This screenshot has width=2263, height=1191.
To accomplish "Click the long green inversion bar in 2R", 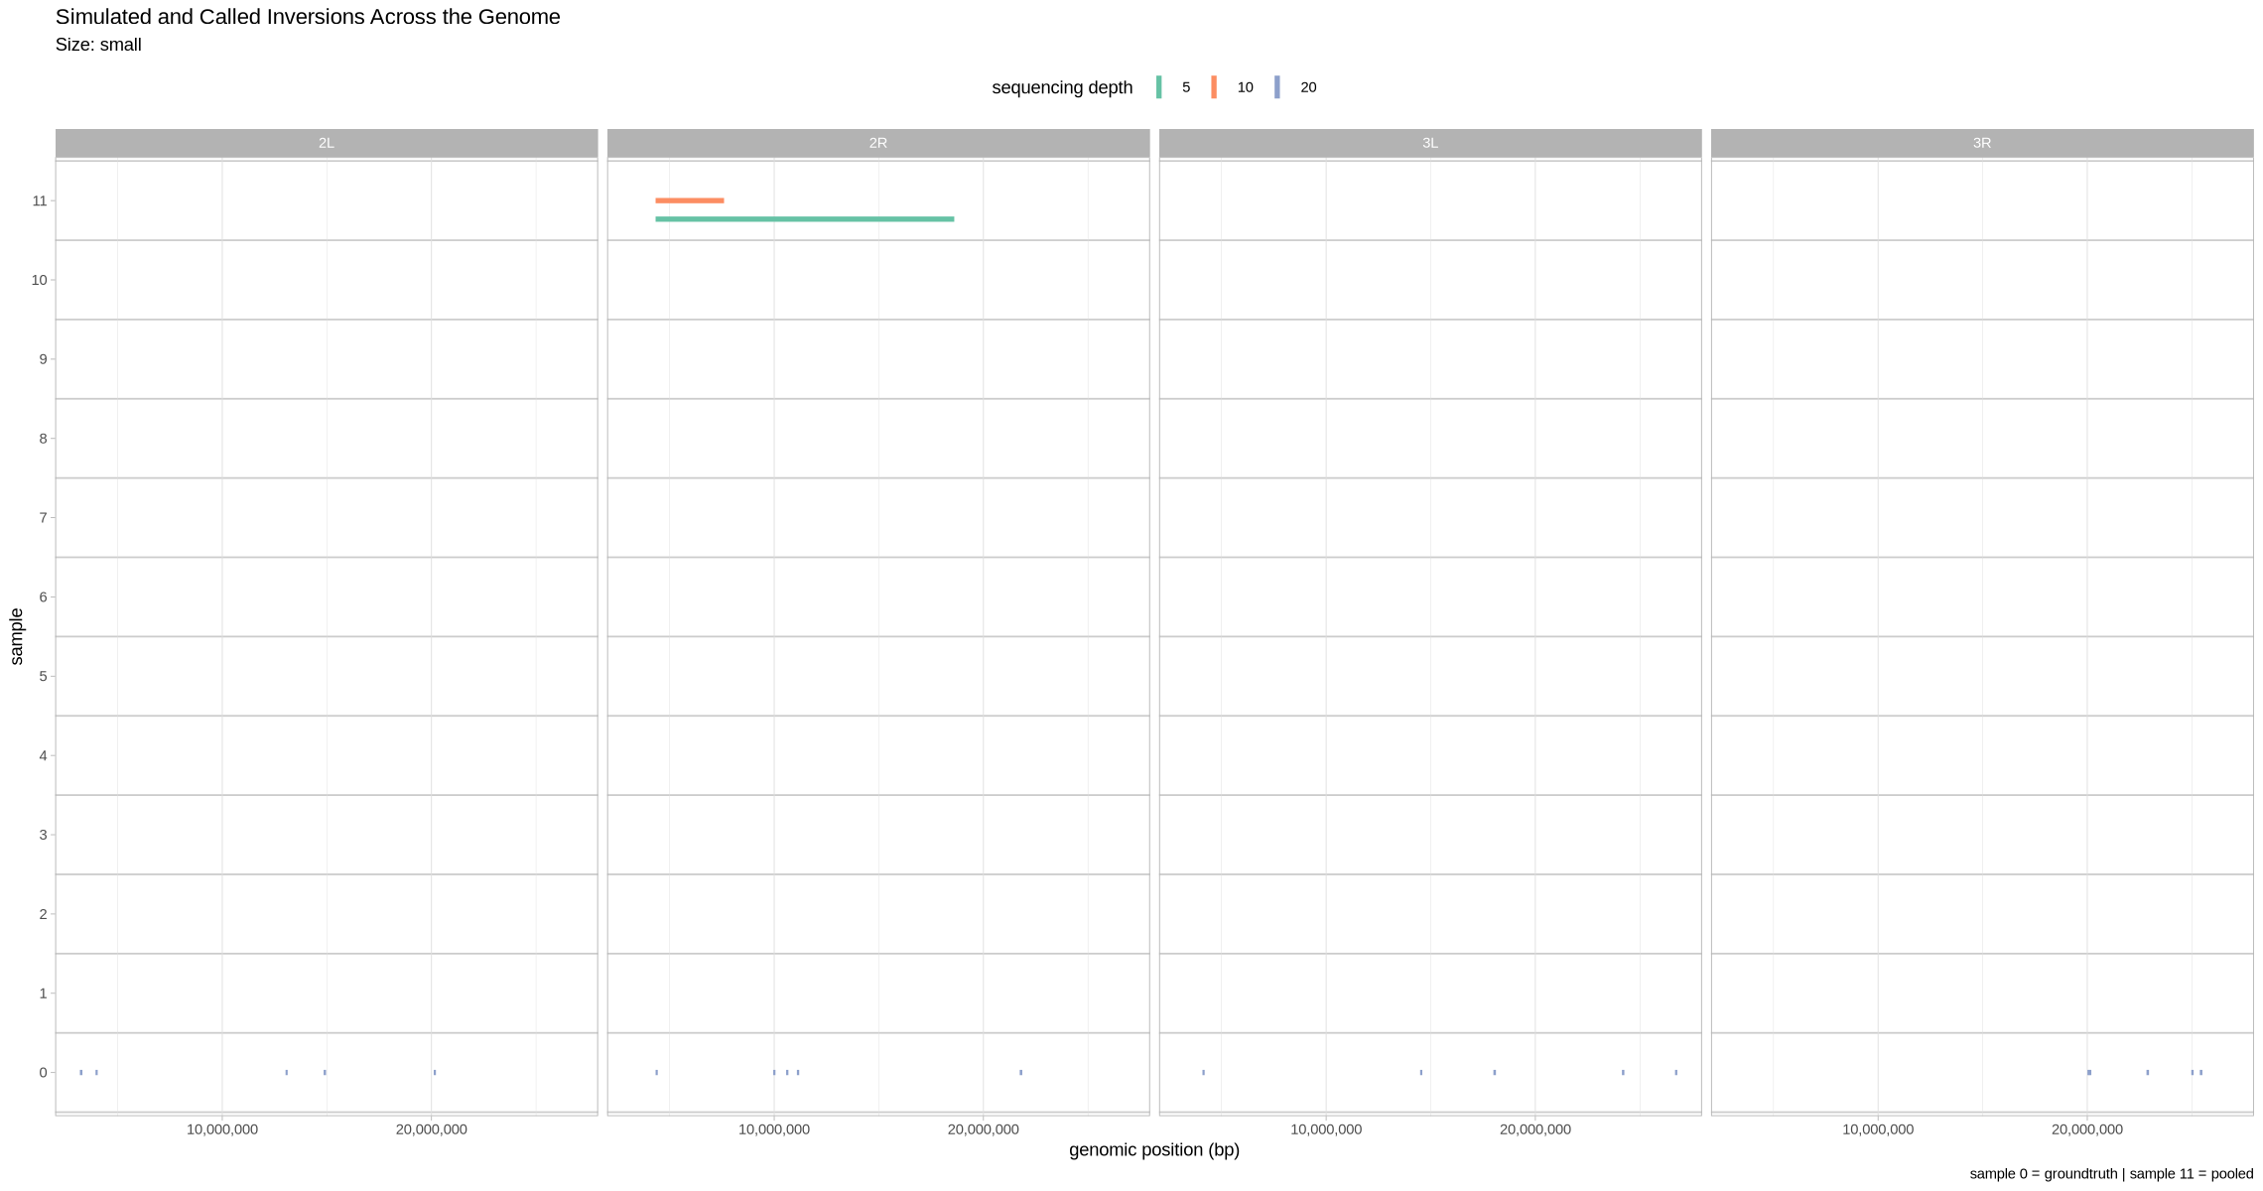I will point(804,218).
